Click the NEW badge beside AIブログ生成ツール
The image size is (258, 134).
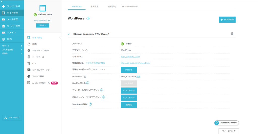(x=54, y=83)
